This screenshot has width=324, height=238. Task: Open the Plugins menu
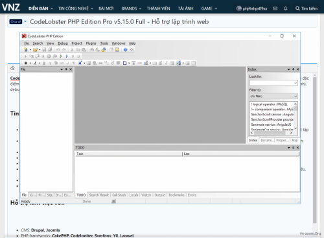pyautogui.click(x=91, y=43)
